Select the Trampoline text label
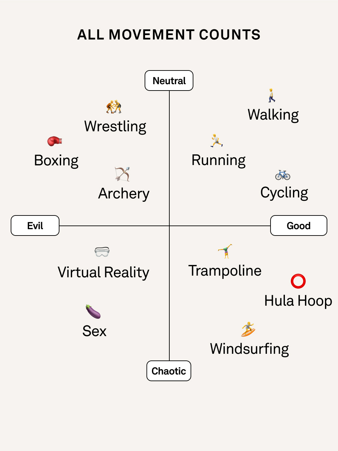This screenshot has width=338, height=451. tap(225, 271)
